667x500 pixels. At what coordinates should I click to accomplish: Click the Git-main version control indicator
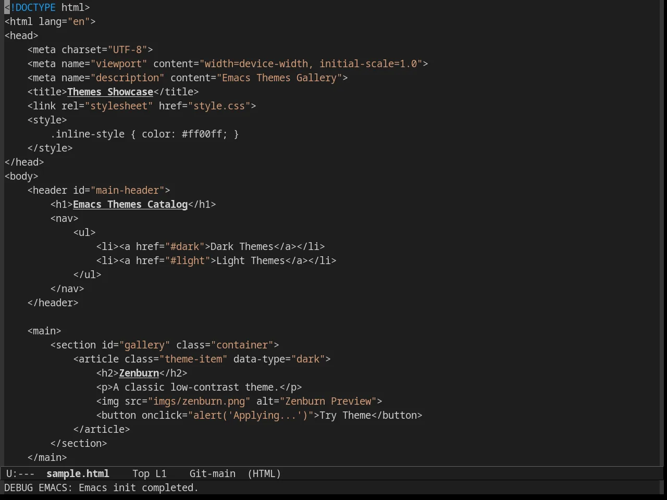pyautogui.click(x=212, y=473)
